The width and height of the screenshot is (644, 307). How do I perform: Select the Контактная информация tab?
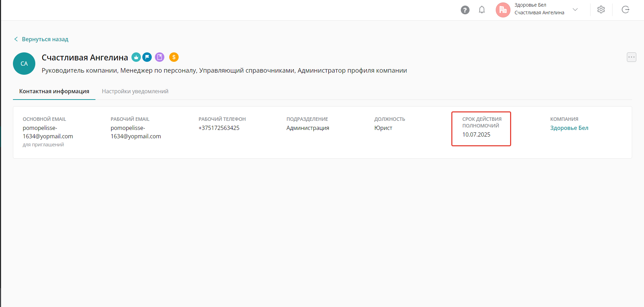(54, 91)
